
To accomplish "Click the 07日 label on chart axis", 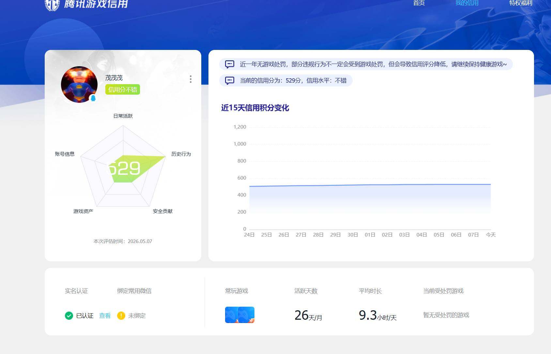I will click(473, 235).
